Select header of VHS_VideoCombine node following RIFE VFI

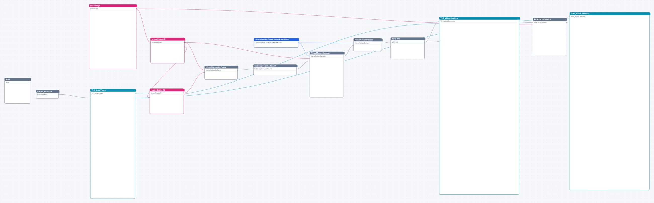(479, 18)
